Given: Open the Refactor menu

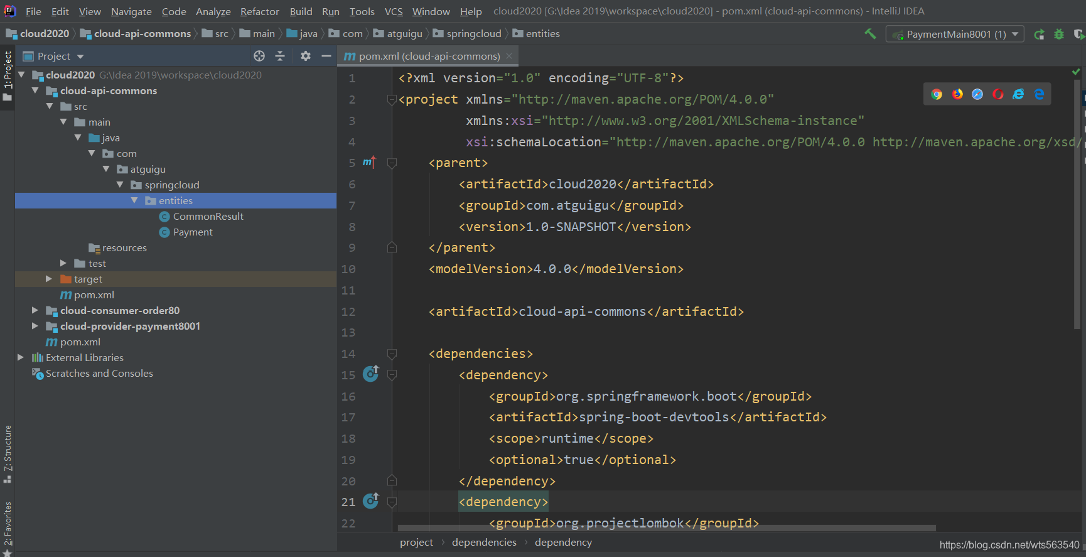Looking at the screenshot, I should pyautogui.click(x=259, y=11).
